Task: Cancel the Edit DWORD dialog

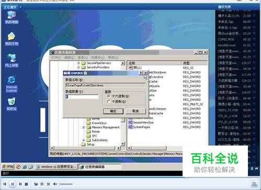Action: point(135,111)
